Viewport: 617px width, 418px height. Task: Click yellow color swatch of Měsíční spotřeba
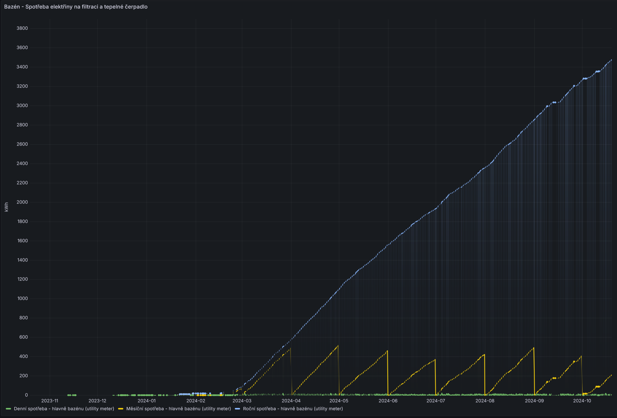point(121,409)
